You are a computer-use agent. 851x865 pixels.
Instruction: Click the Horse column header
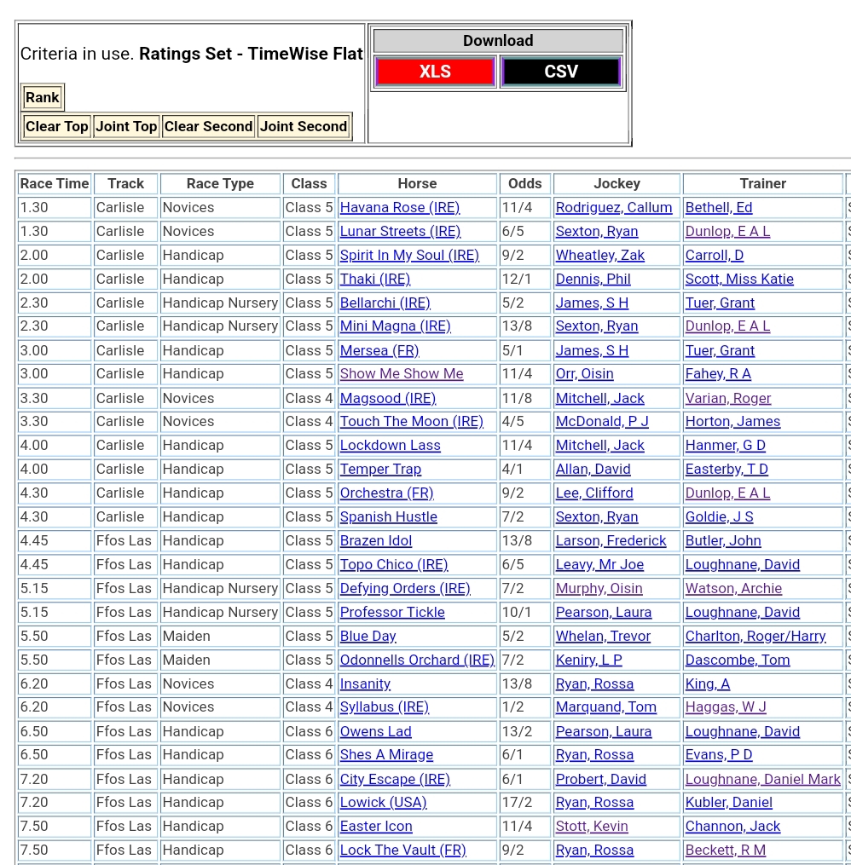(x=417, y=183)
